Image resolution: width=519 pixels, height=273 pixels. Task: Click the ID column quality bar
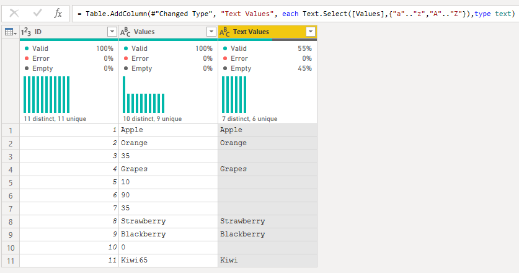tap(69, 40)
